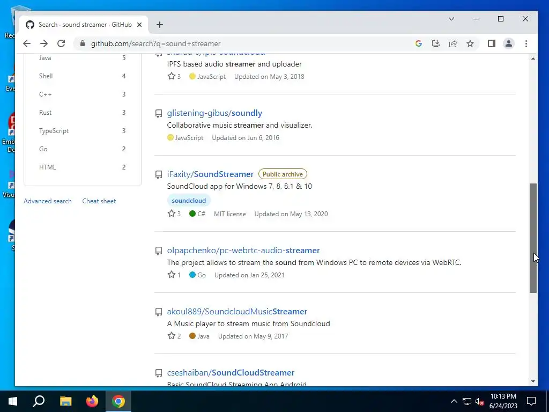The height and width of the screenshot is (412, 549).
Task: Open the Cheat sheet link
Action: (99, 201)
